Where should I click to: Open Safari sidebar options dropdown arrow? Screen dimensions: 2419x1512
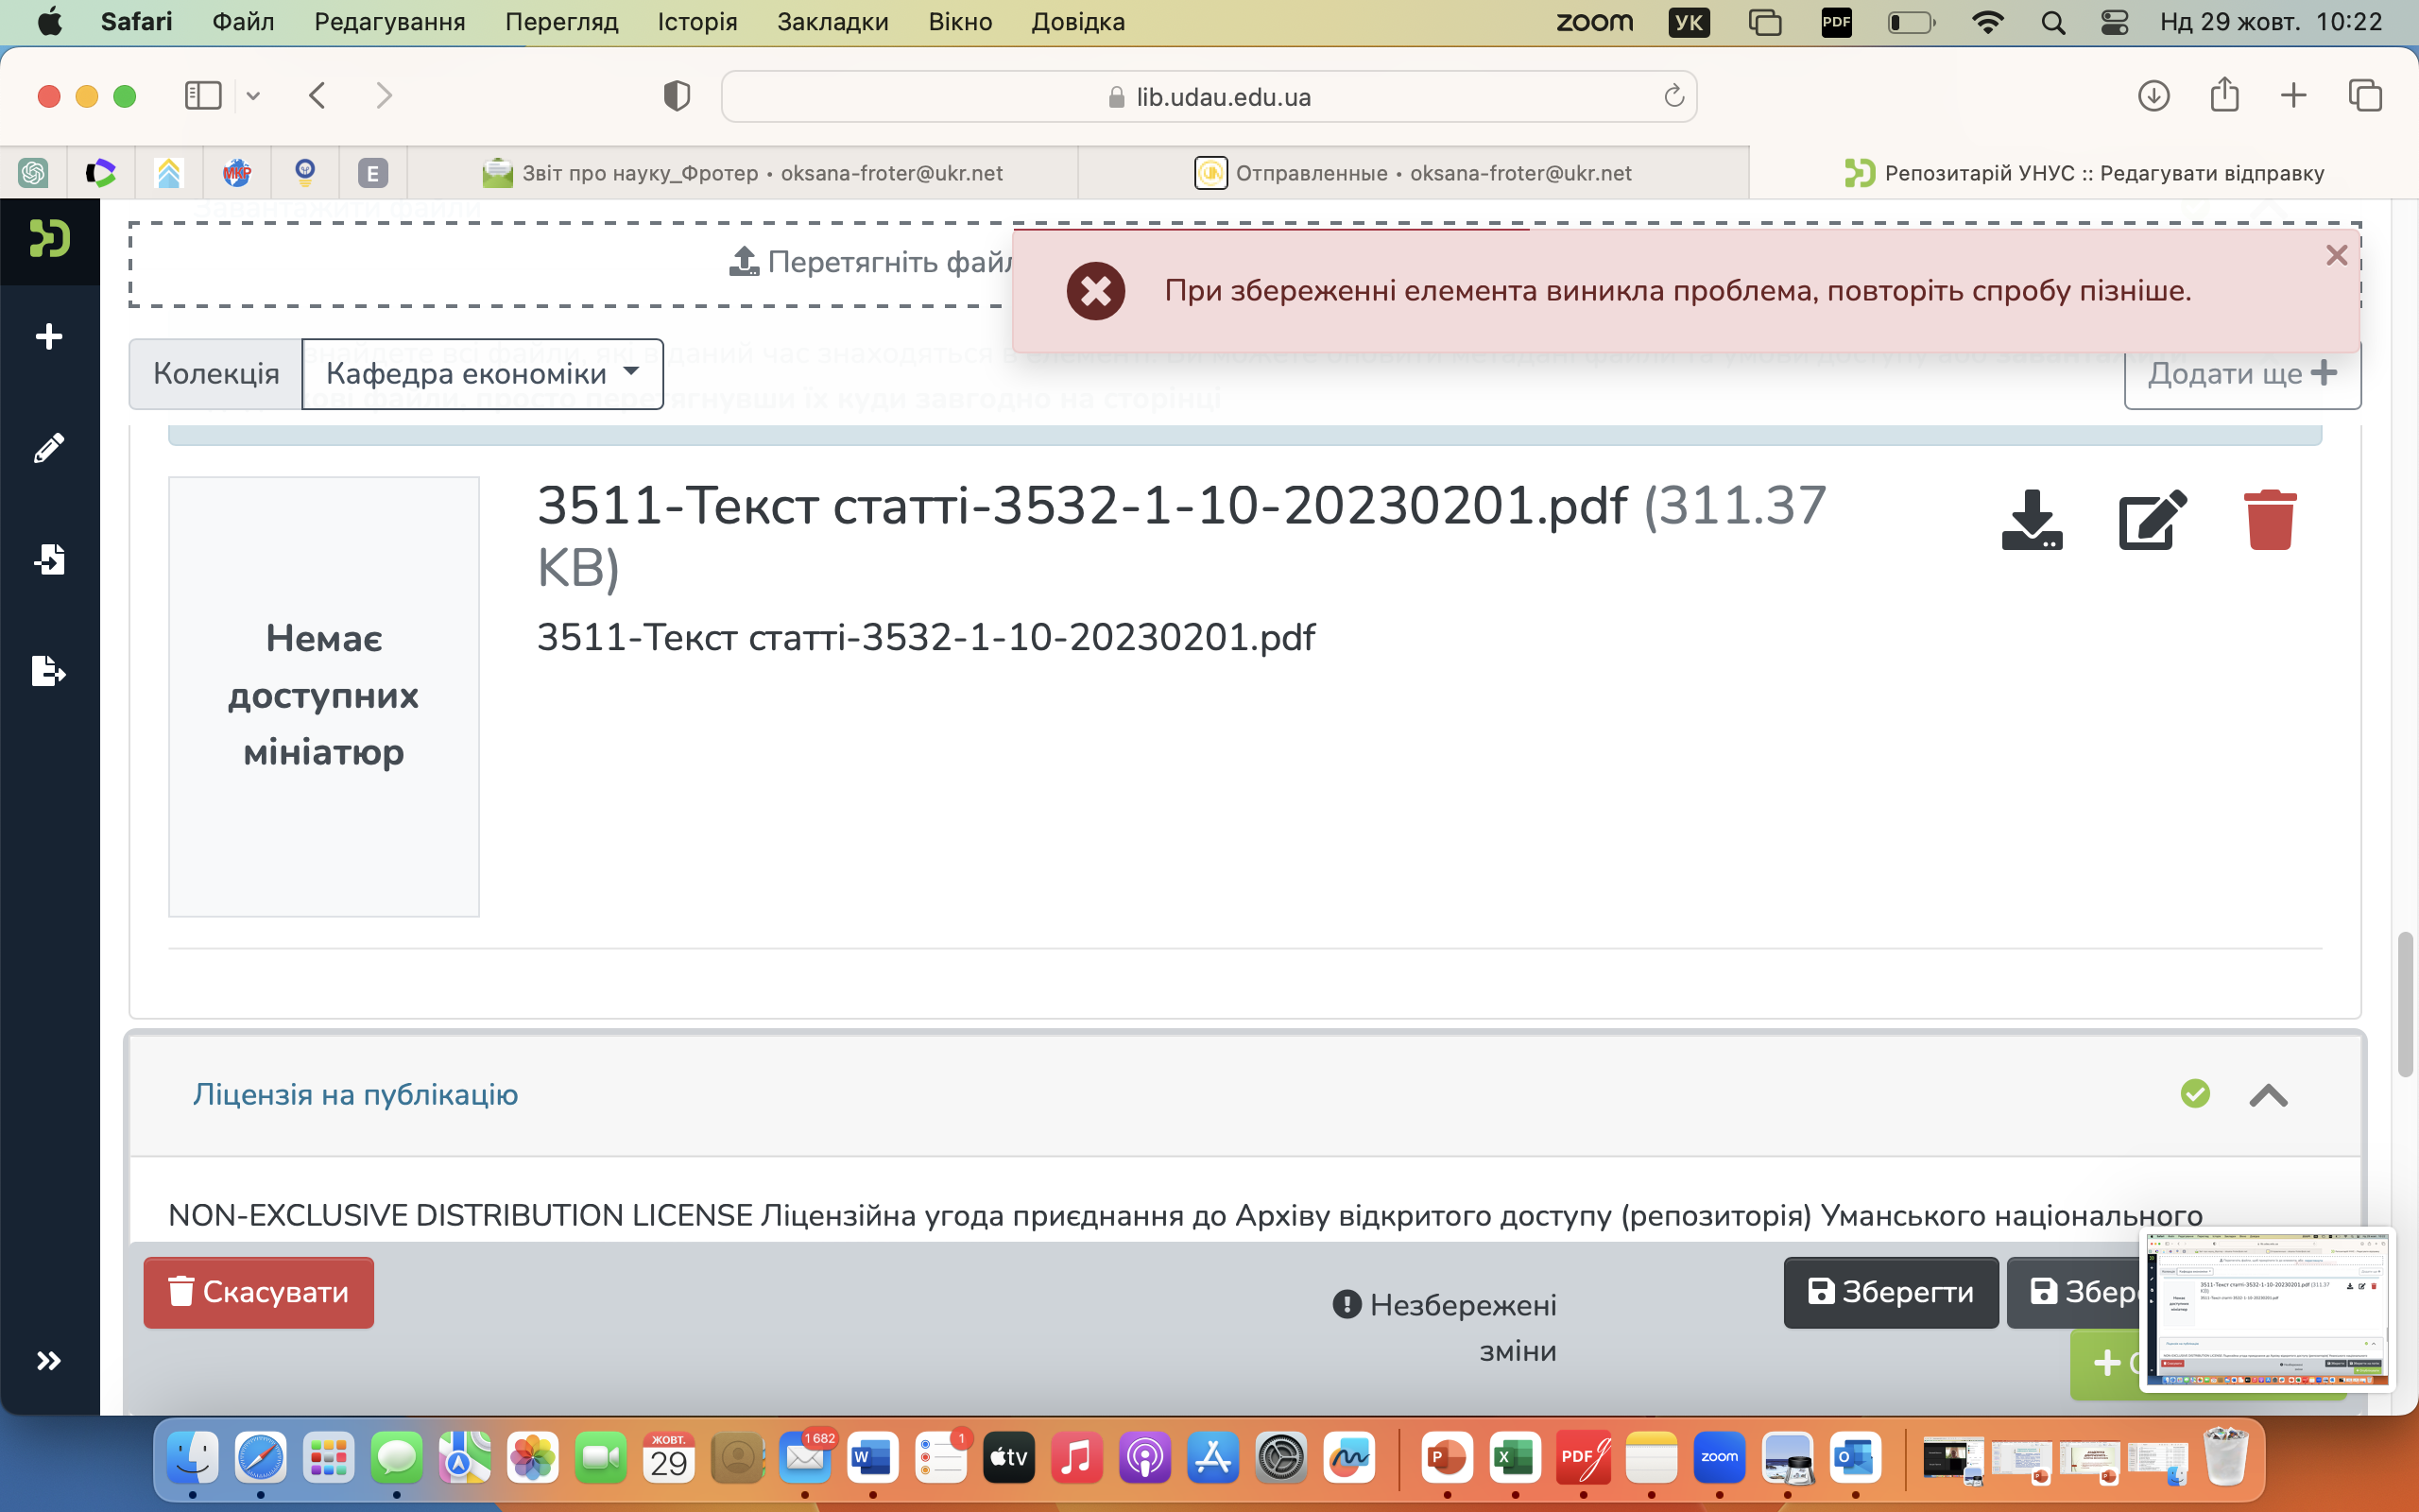click(253, 96)
